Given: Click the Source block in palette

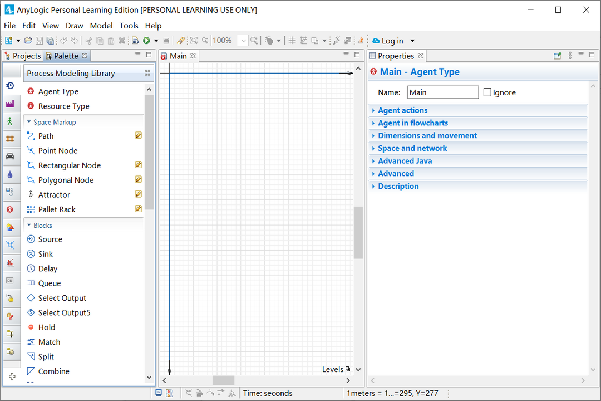Looking at the screenshot, I should [x=50, y=239].
